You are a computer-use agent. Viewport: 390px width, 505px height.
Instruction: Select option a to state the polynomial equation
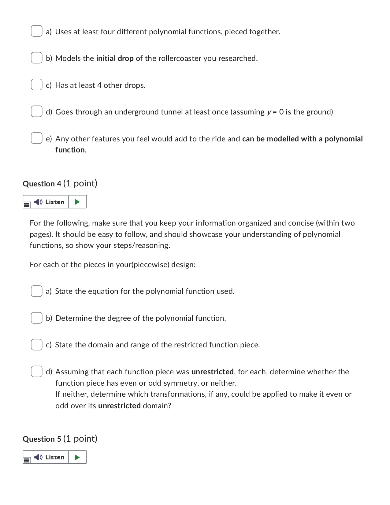[36, 290]
